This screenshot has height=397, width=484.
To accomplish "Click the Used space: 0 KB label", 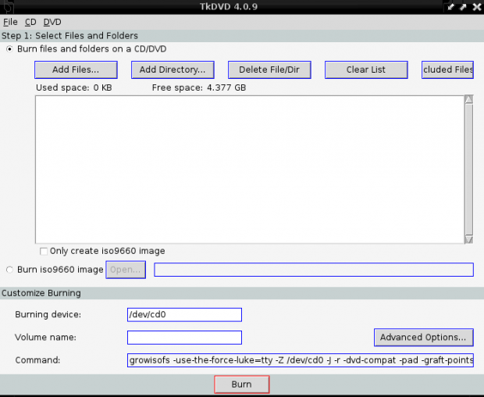I will coord(74,88).
